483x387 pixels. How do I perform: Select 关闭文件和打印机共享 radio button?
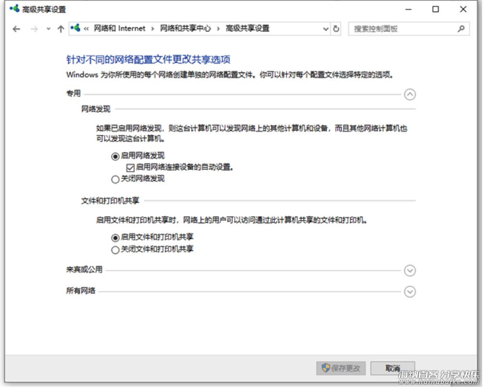coord(115,250)
